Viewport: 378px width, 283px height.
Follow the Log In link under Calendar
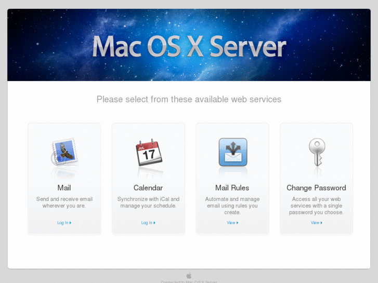point(148,223)
